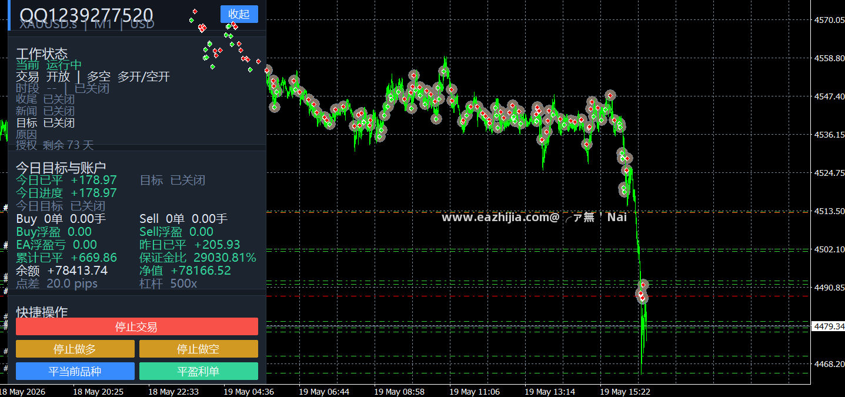
Task: Click the 4547.40 price axis label
Action: tap(829, 96)
